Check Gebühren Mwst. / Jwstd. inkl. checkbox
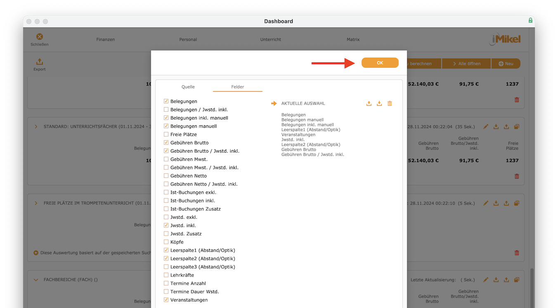This screenshot has height=308, width=558. click(166, 167)
